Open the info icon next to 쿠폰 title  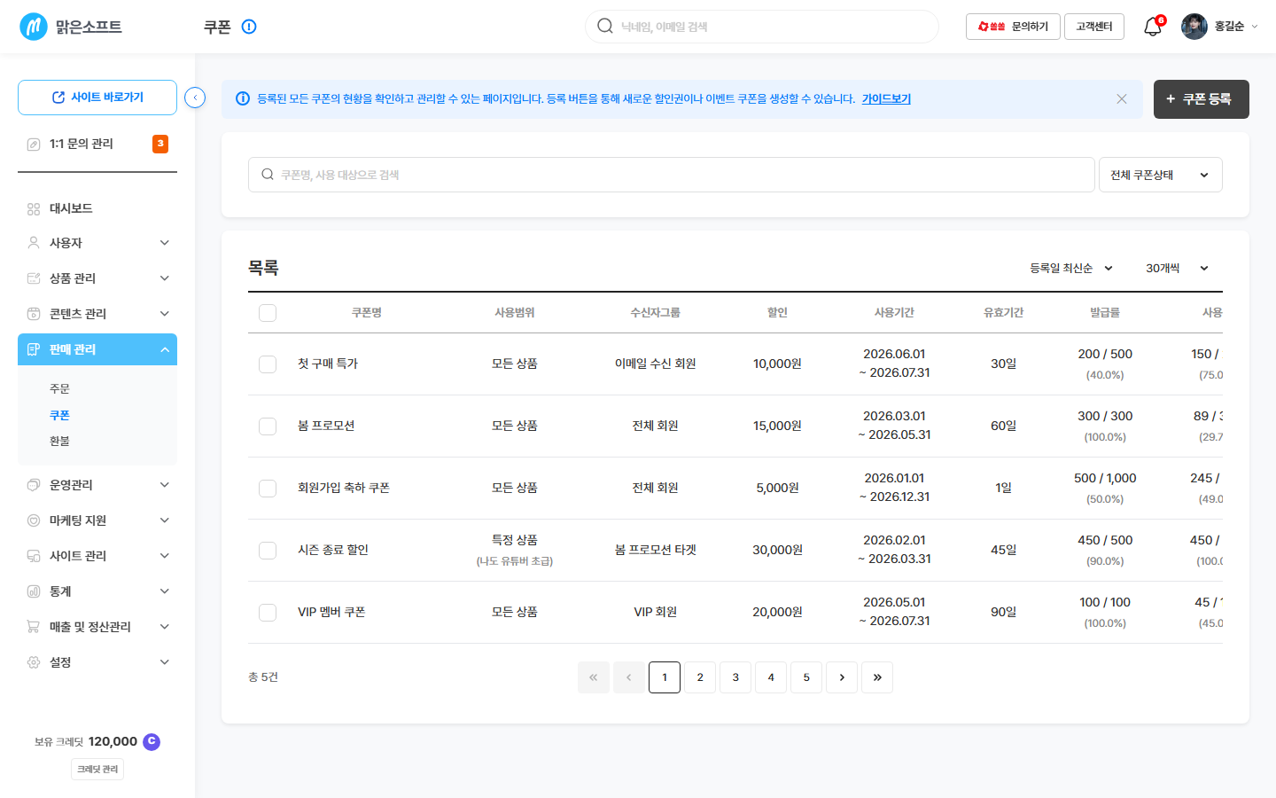click(249, 27)
